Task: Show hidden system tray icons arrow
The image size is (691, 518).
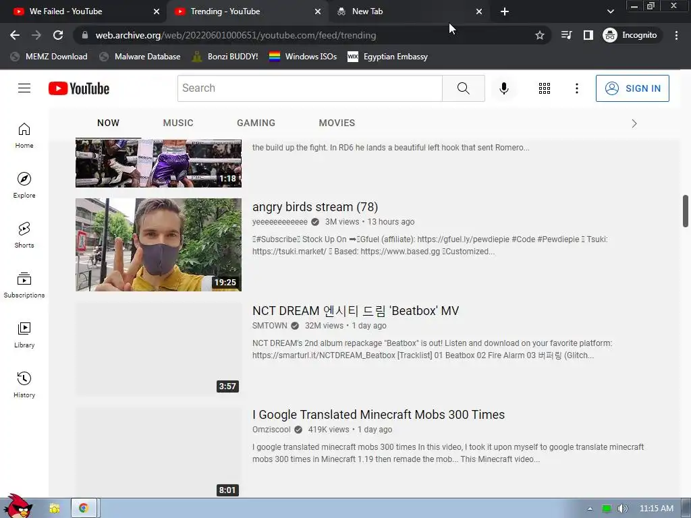Action: click(x=590, y=509)
